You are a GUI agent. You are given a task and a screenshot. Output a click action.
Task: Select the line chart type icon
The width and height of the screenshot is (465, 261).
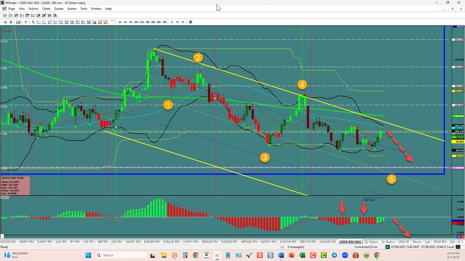(x=22, y=15)
